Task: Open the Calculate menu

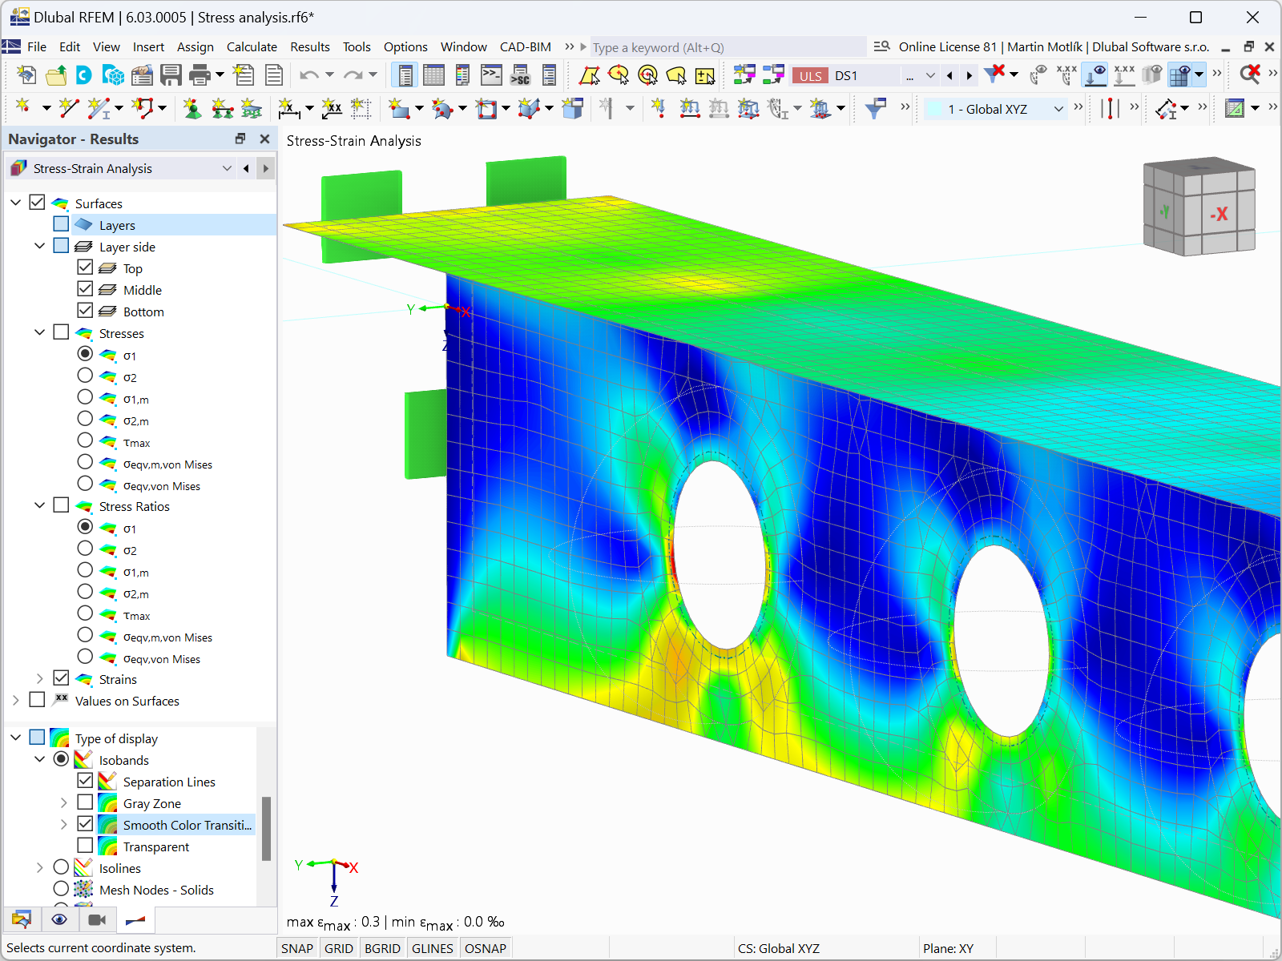Action: (252, 46)
